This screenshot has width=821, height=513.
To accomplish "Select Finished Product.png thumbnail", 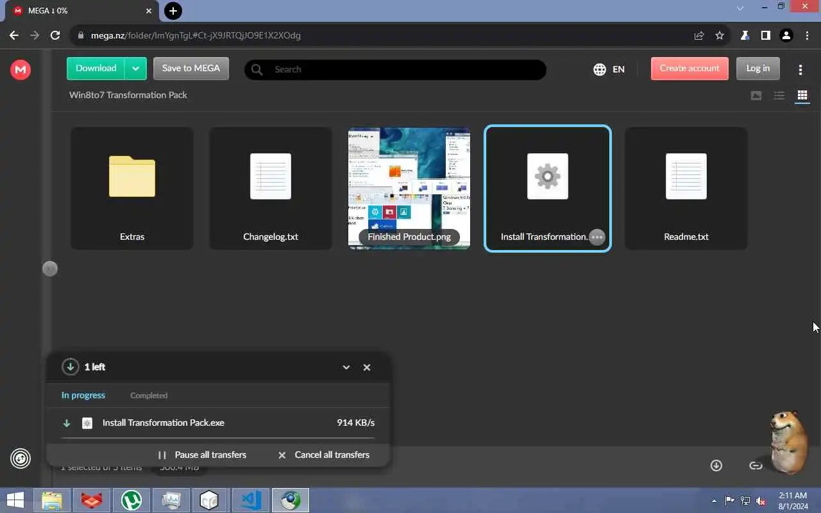I will pos(409,188).
